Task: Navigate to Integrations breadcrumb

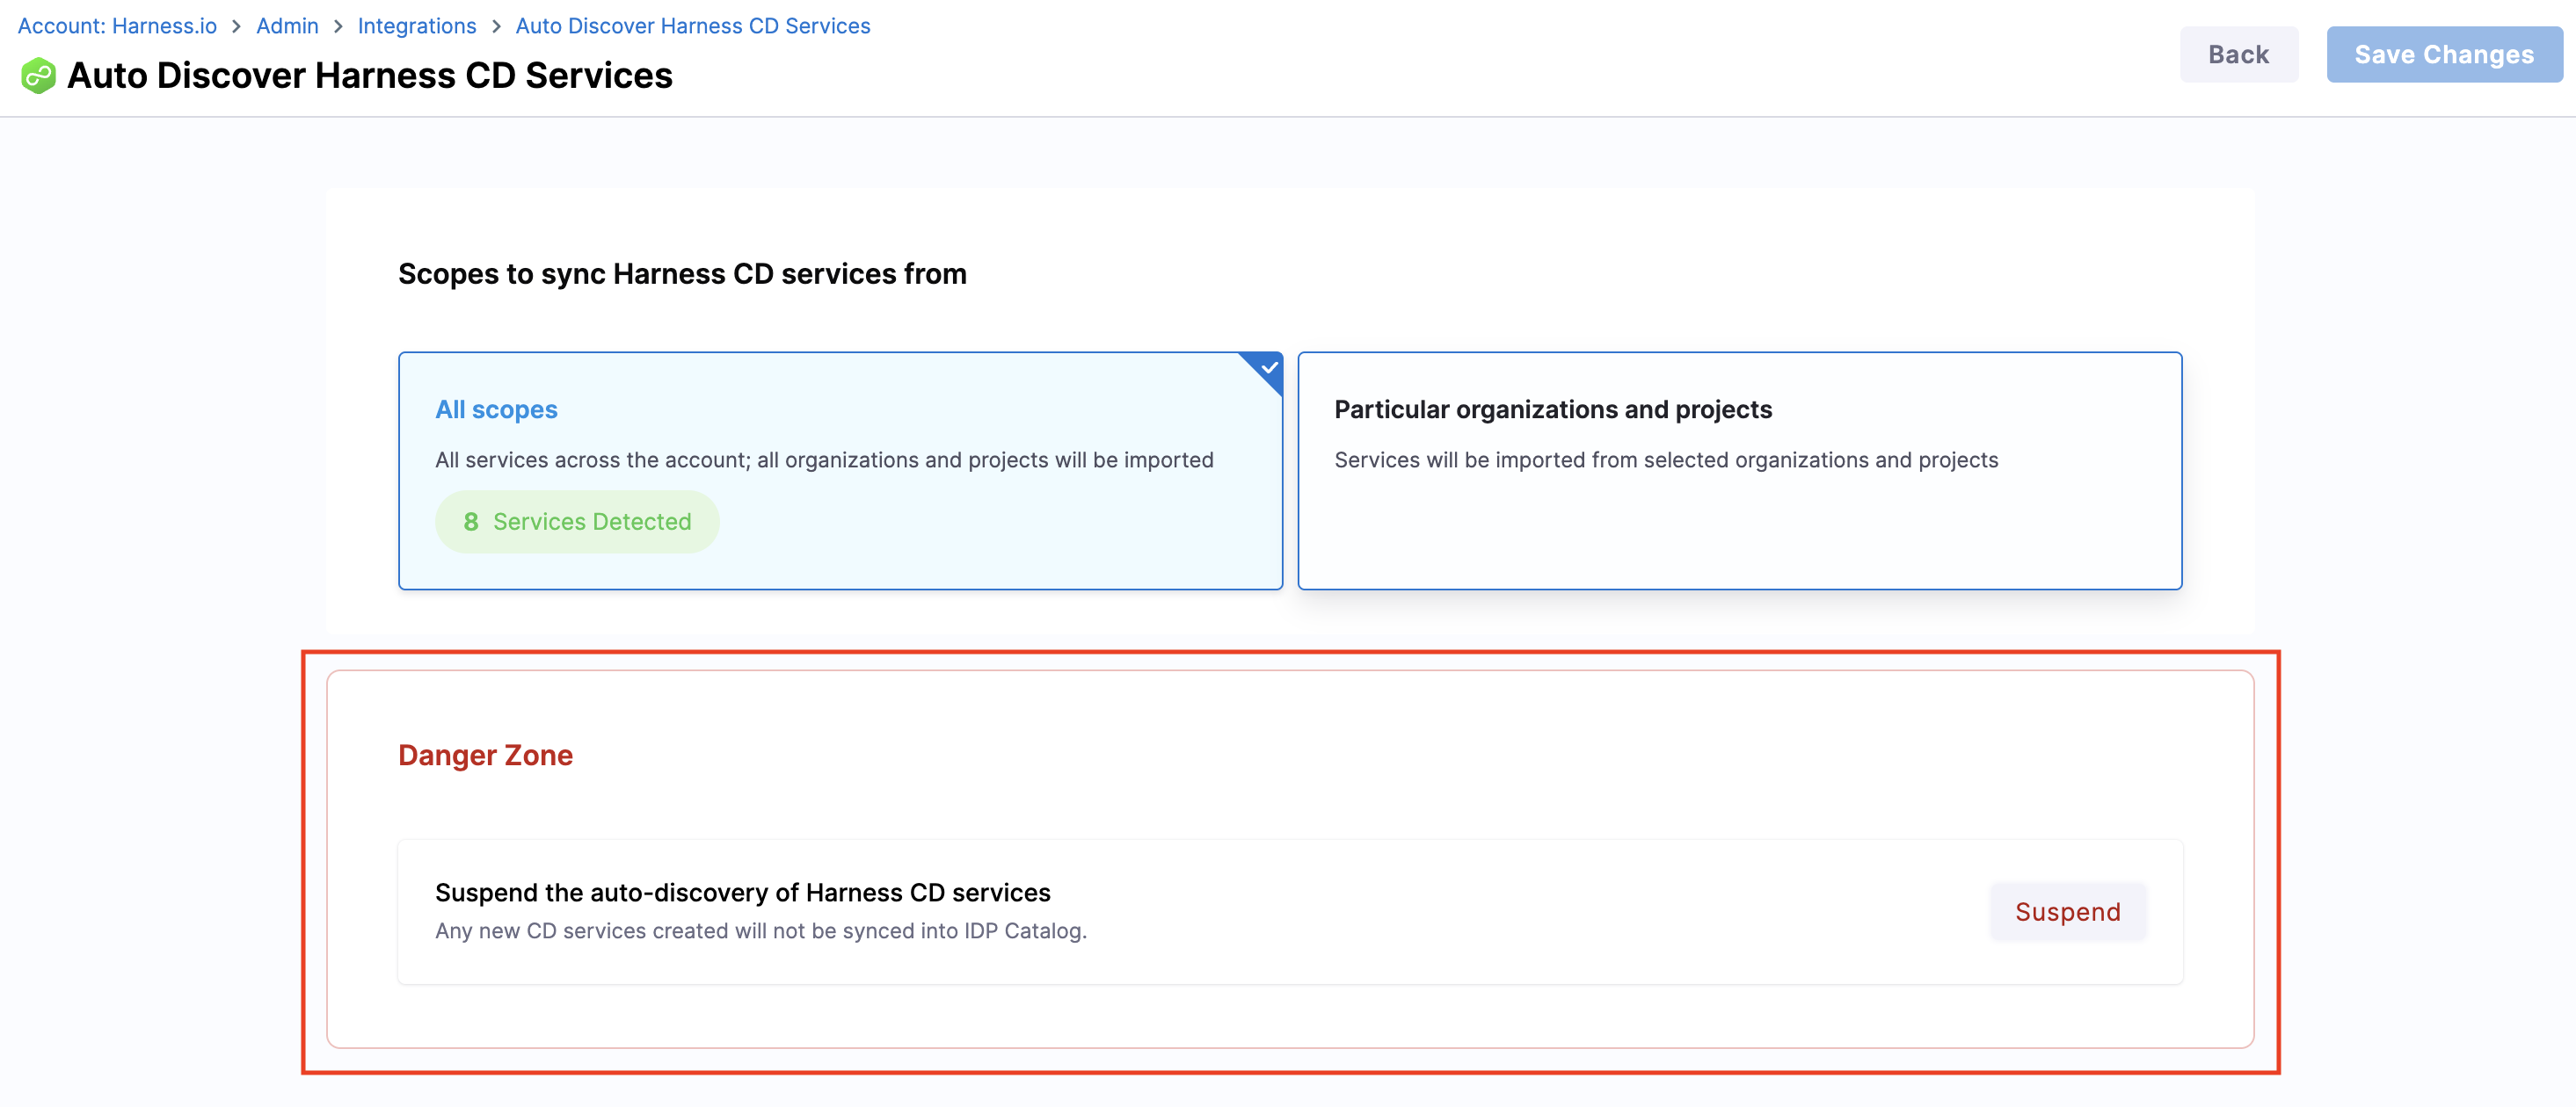Action: click(x=416, y=26)
